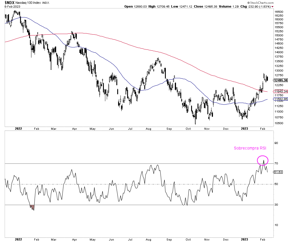Click the magenta circle on RSI peak

[263, 160]
